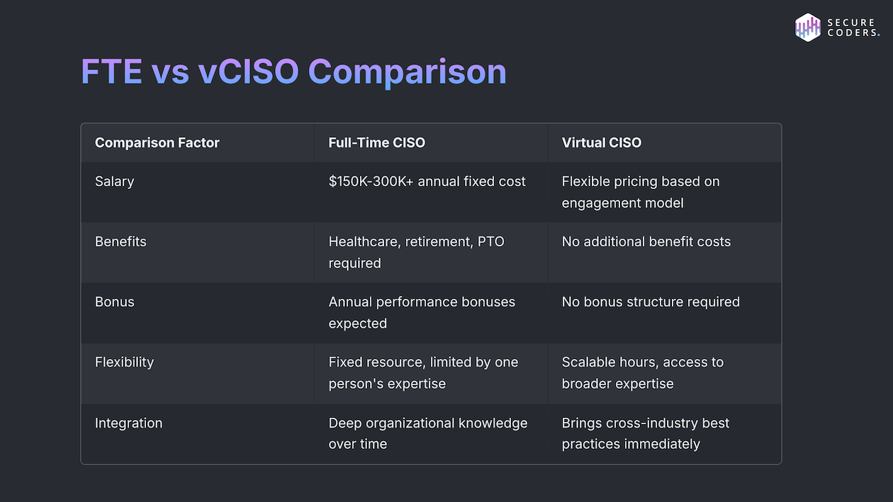Select the Salary row label
The height and width of the screenshot is (502, 893).
[x=115, y=181]
